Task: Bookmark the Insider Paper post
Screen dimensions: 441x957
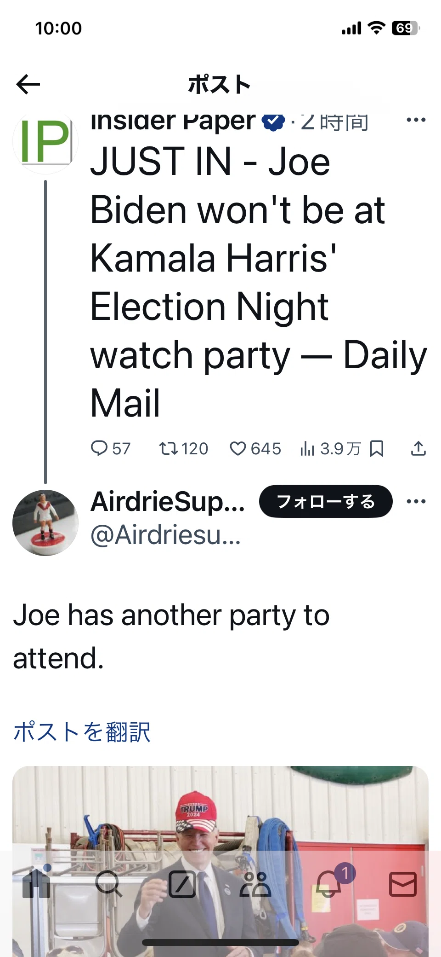Action: tap(377, 448)
